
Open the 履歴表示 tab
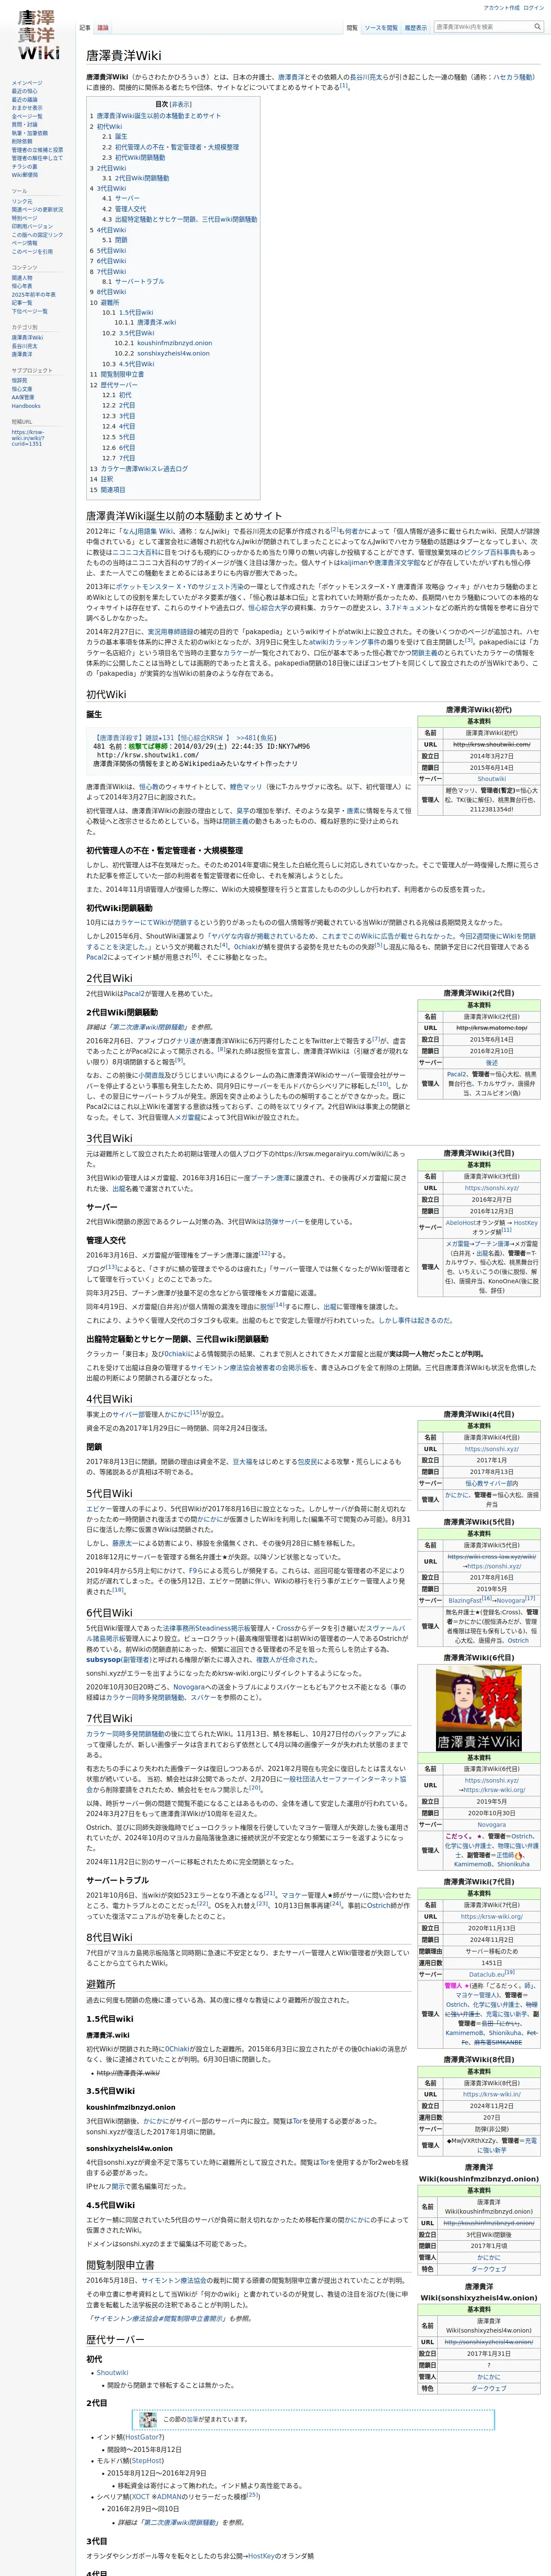pos(415,28)
